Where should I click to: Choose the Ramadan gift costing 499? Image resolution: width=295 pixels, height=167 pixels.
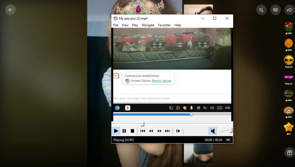pos(289,93)
